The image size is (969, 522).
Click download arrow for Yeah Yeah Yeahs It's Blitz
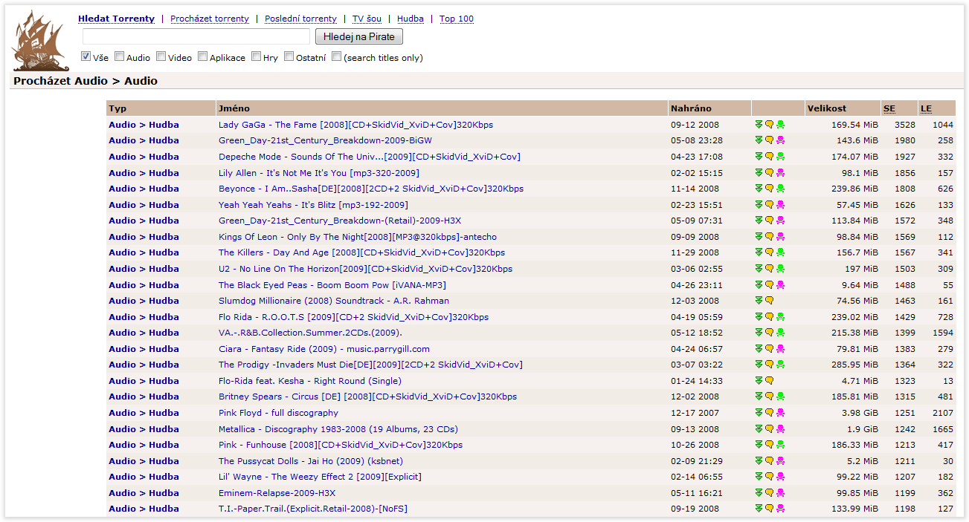[x=759, y=205]
